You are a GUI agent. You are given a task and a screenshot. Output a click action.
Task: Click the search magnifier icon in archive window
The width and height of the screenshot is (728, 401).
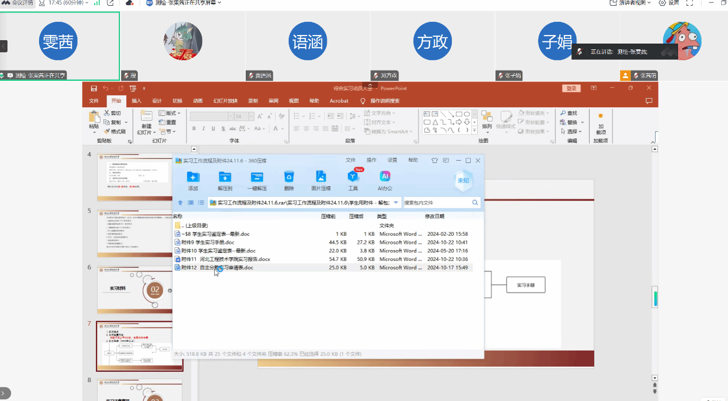click(475, 203)
